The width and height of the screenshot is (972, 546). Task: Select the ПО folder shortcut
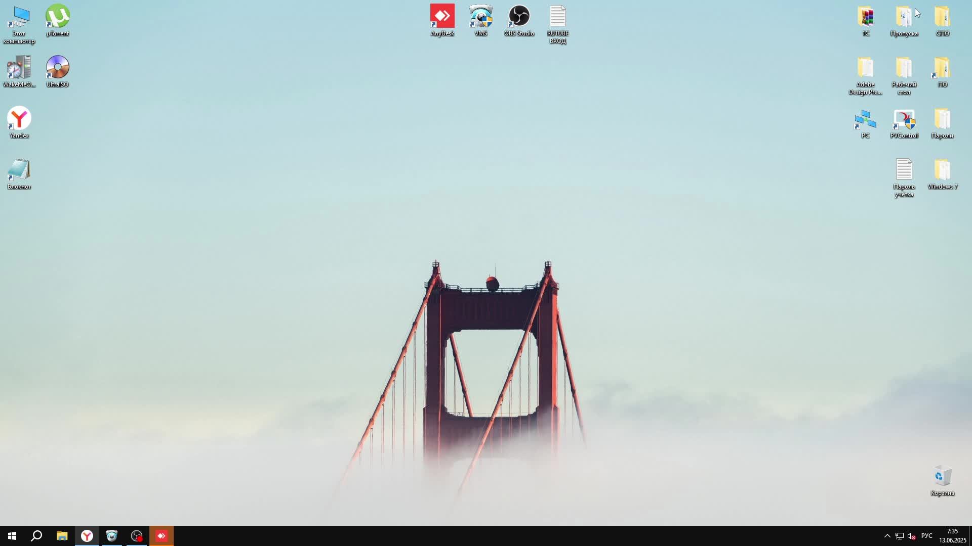pos(943,72)
